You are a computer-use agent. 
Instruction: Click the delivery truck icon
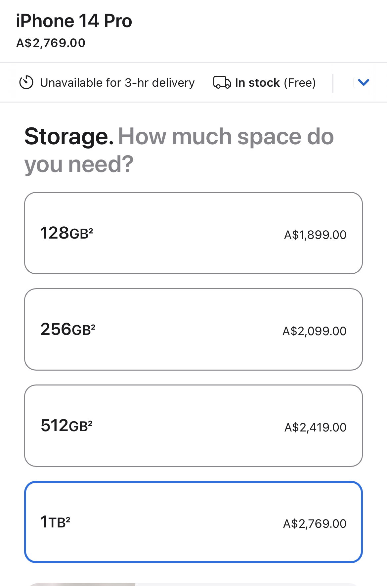[222, 82]
